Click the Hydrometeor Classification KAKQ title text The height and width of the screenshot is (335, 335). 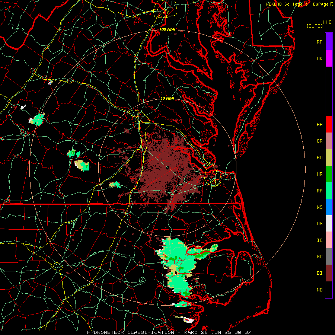tap(169, 332)
